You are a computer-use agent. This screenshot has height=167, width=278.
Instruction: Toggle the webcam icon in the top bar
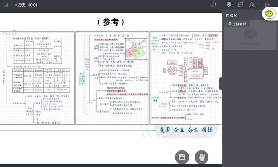point(229,4)
